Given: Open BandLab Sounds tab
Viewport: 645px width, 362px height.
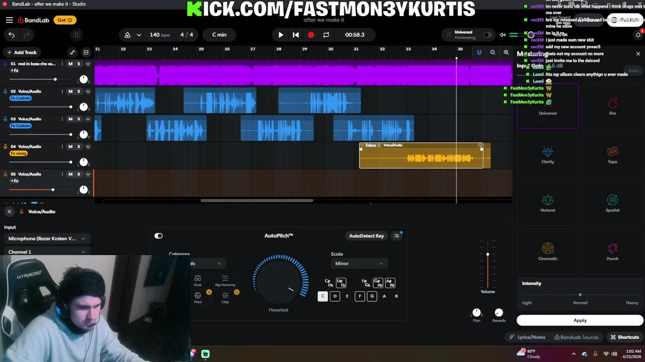Looking at the screenshot, I should tap(576, 337).
